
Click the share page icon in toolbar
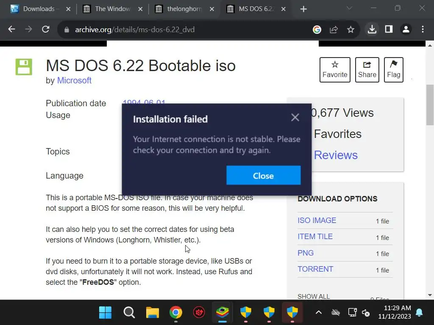(x=334, y=29)
